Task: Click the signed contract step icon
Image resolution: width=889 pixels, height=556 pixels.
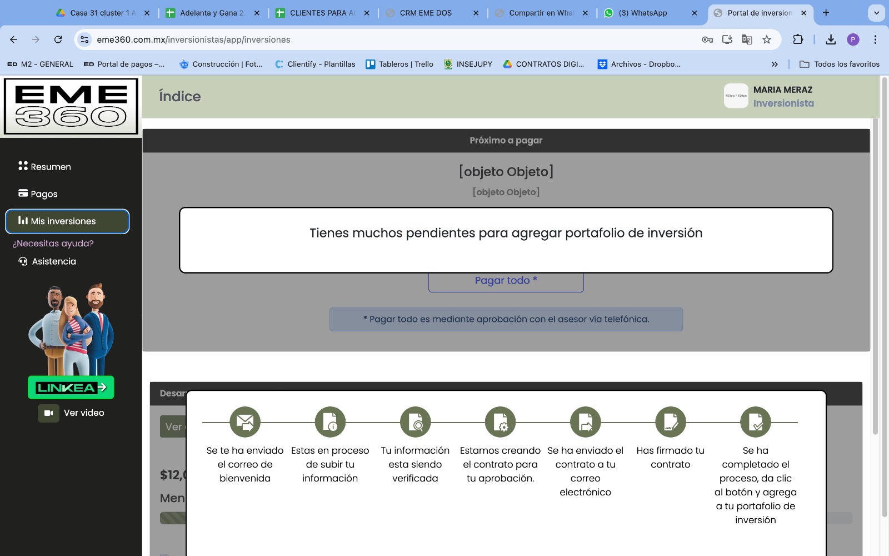Action: tap(671, 422)
